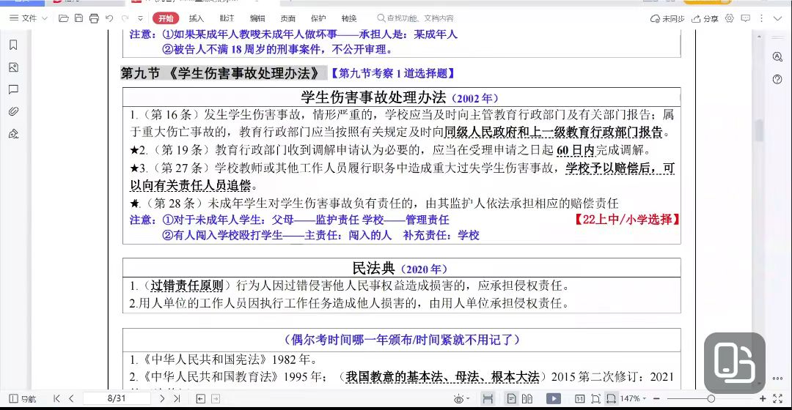
Task: Start the slideshow play button
Action: [553, 399]
